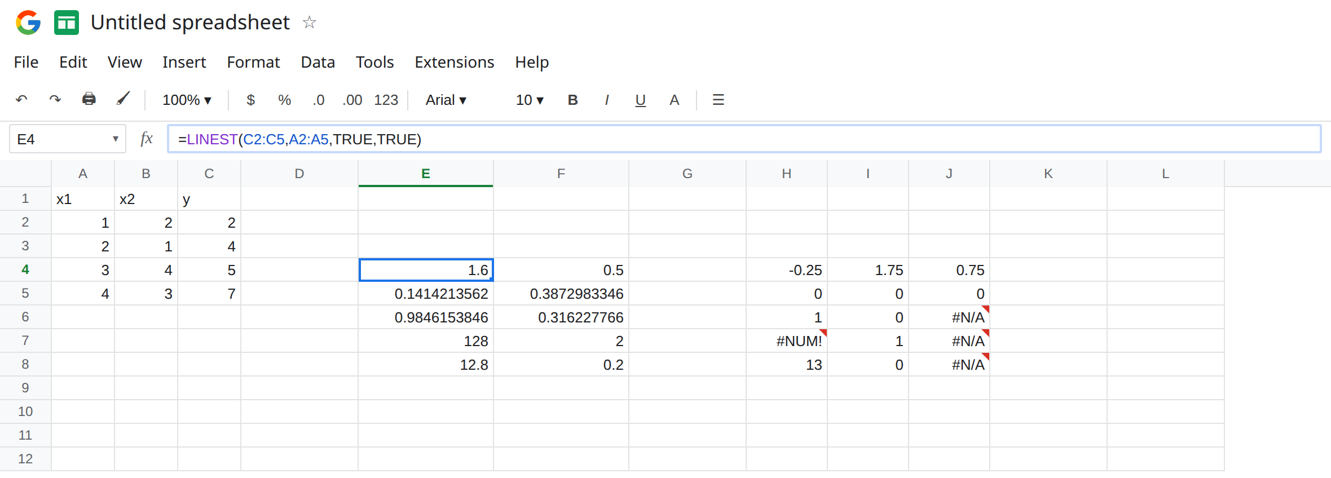Click the green Sheets home icon
1331x478 pixels.
[67, 23]
